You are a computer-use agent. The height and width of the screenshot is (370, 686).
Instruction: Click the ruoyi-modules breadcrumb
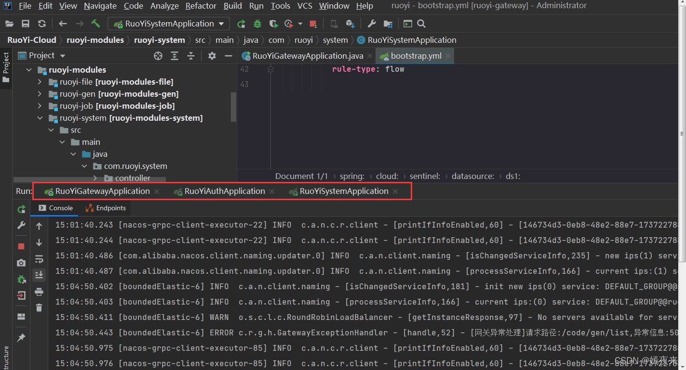click(x=95, y=40)
